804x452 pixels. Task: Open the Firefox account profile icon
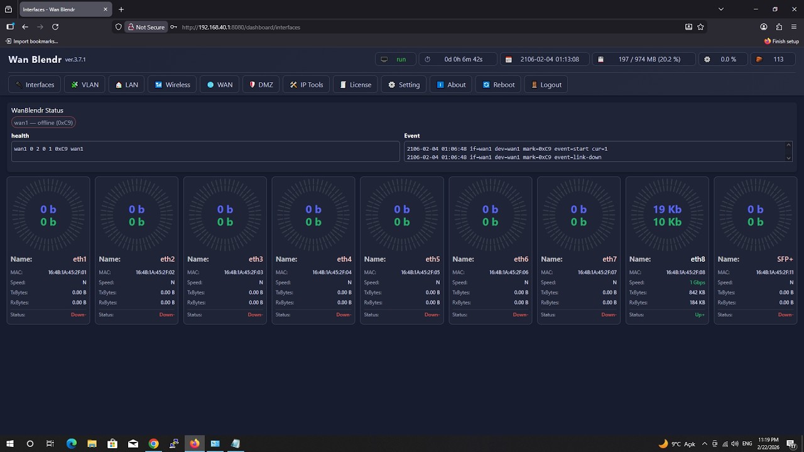coord(764,27)
